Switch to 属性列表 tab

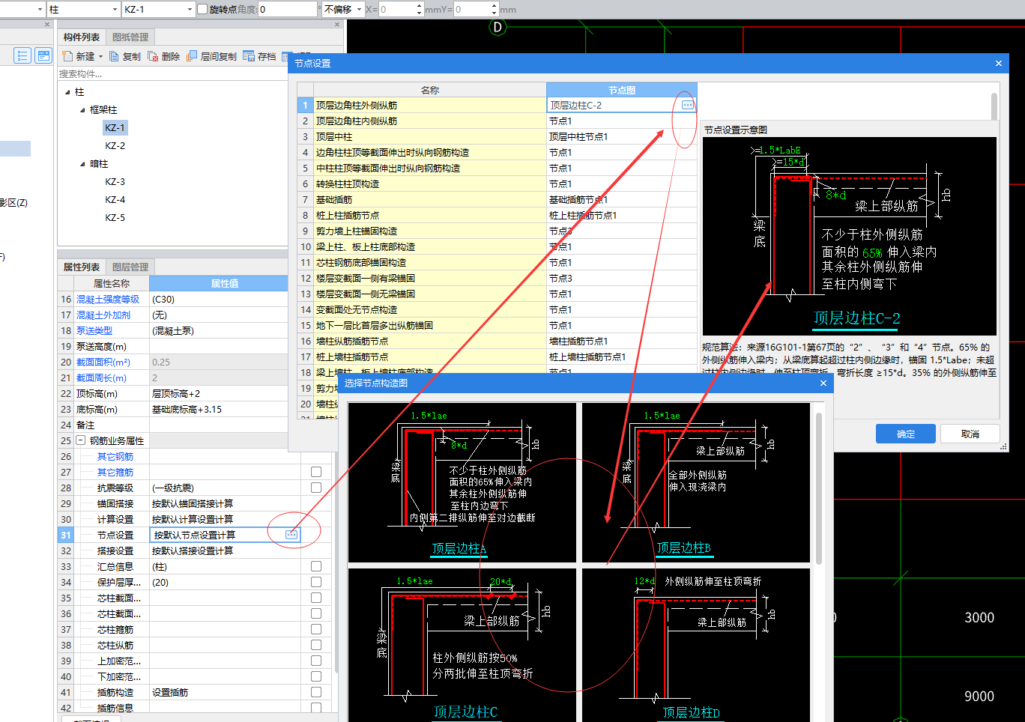point(82,267)
